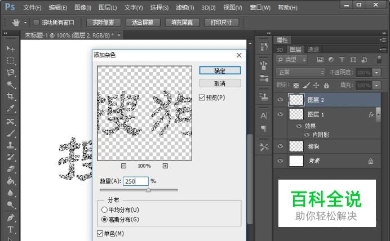
Task: Filter layers by pixel layer icon
Action: coord(320,60)
